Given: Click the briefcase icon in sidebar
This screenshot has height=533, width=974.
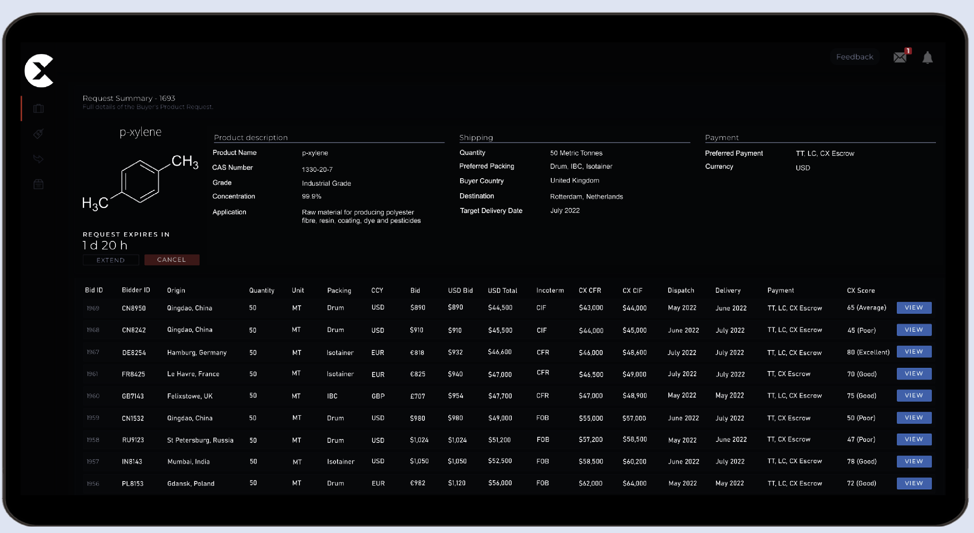Looking at the screenshot, I should [x=38, y=109].
